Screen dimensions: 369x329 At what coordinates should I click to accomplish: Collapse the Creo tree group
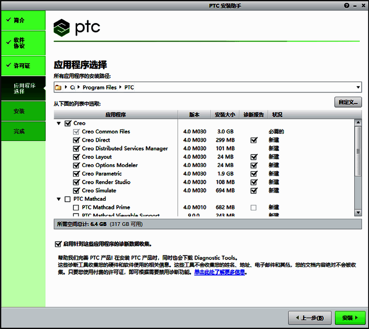tap(59, 124)
